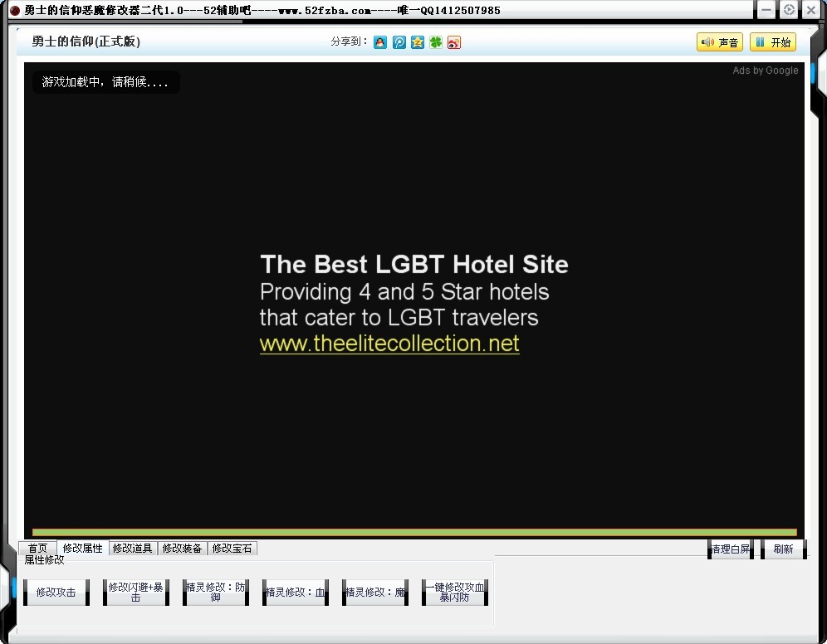827x644 pixels.
Task: Click the 游戏加载中 loading message
Action: click(x=105, y=82)
